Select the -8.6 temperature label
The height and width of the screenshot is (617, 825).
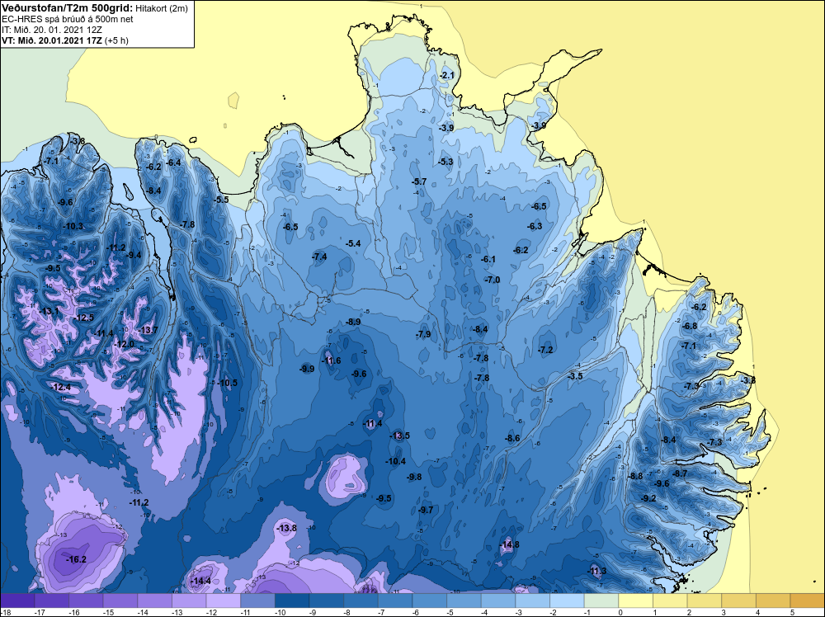(512, 438)
